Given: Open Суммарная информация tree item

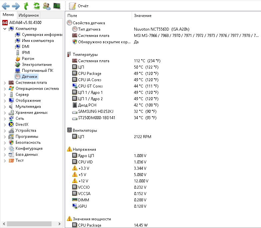Looking at the screenshot, I should (x=42, y=35).
